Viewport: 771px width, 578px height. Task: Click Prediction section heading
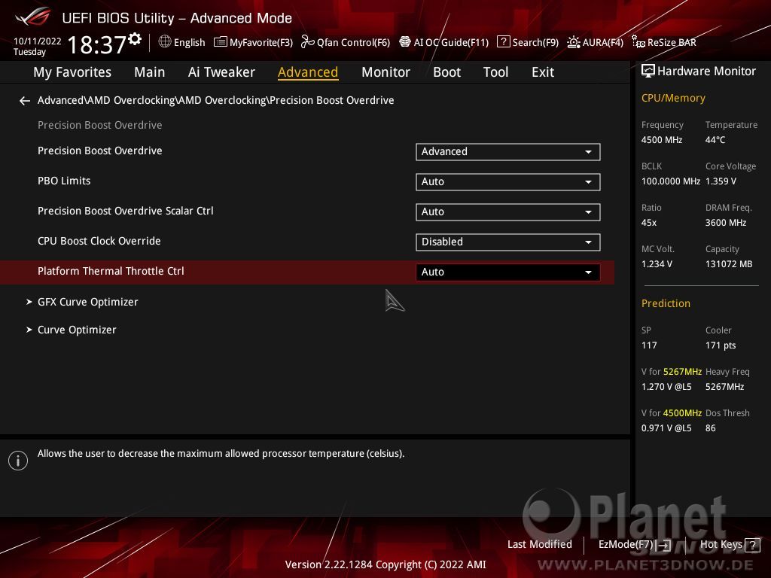coord(666,304)
